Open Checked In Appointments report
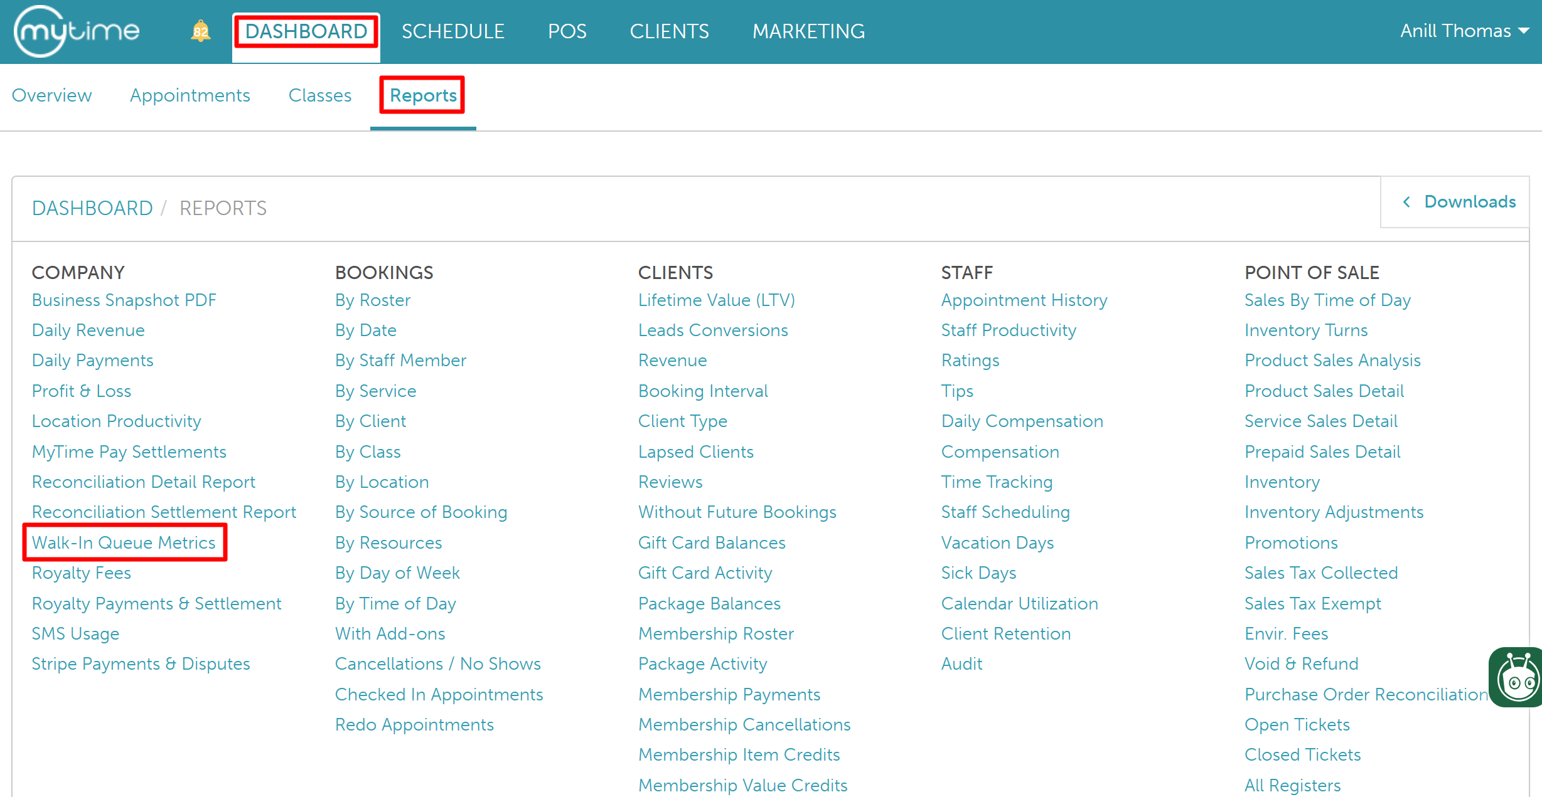The image size is (1542, 797). pos(439,695)
